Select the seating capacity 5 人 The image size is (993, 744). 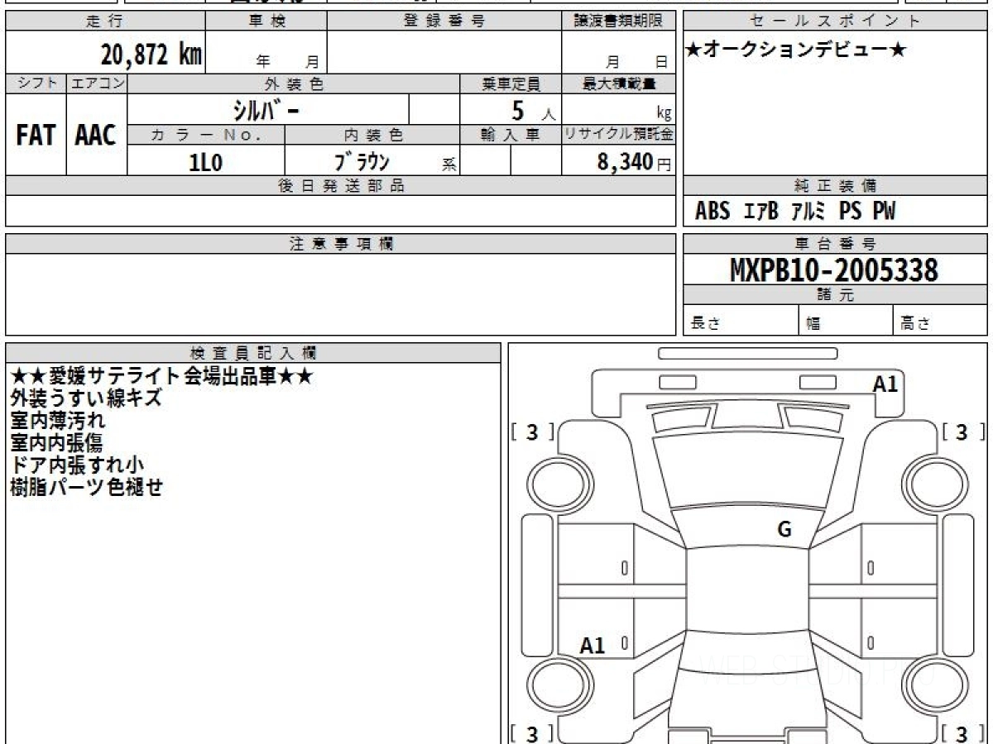pos(533,111)
